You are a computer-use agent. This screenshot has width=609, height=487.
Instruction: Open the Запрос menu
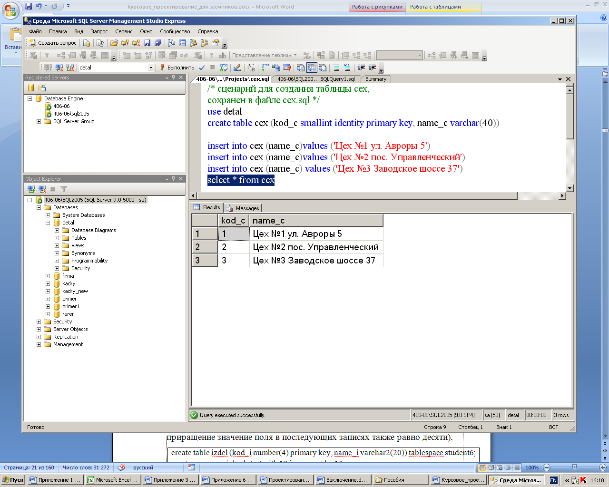[99, 31]
